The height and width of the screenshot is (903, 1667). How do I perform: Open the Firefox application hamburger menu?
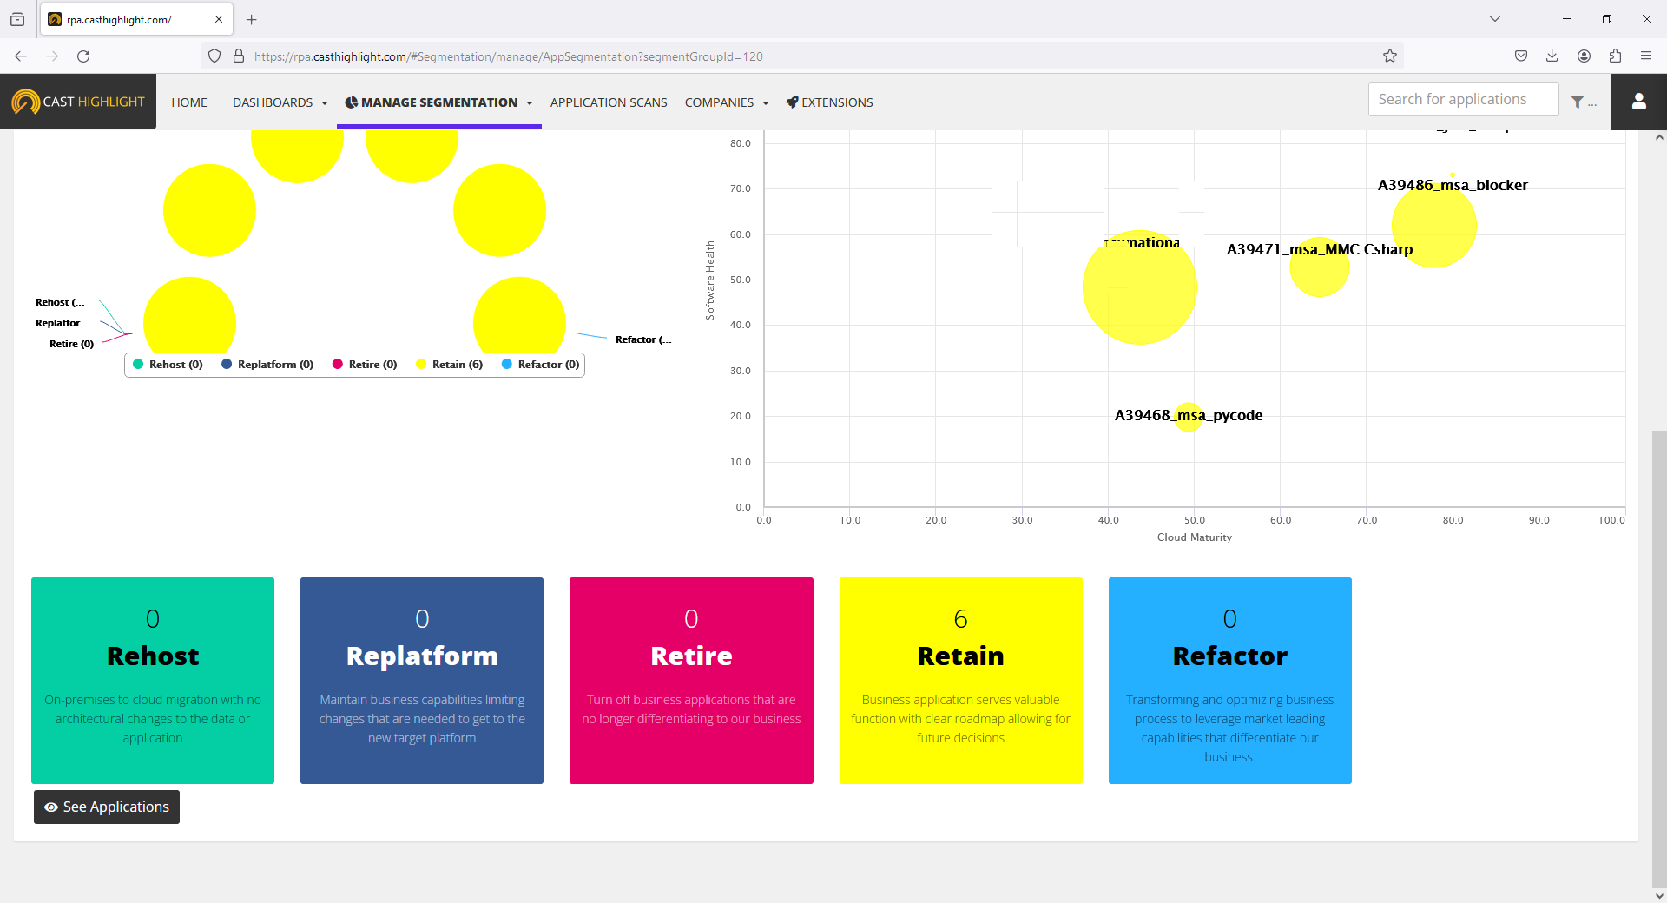point(1646,56)
